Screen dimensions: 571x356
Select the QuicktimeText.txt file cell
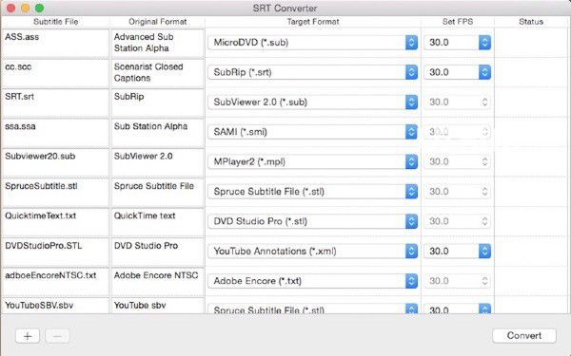[x=56, y=221]
